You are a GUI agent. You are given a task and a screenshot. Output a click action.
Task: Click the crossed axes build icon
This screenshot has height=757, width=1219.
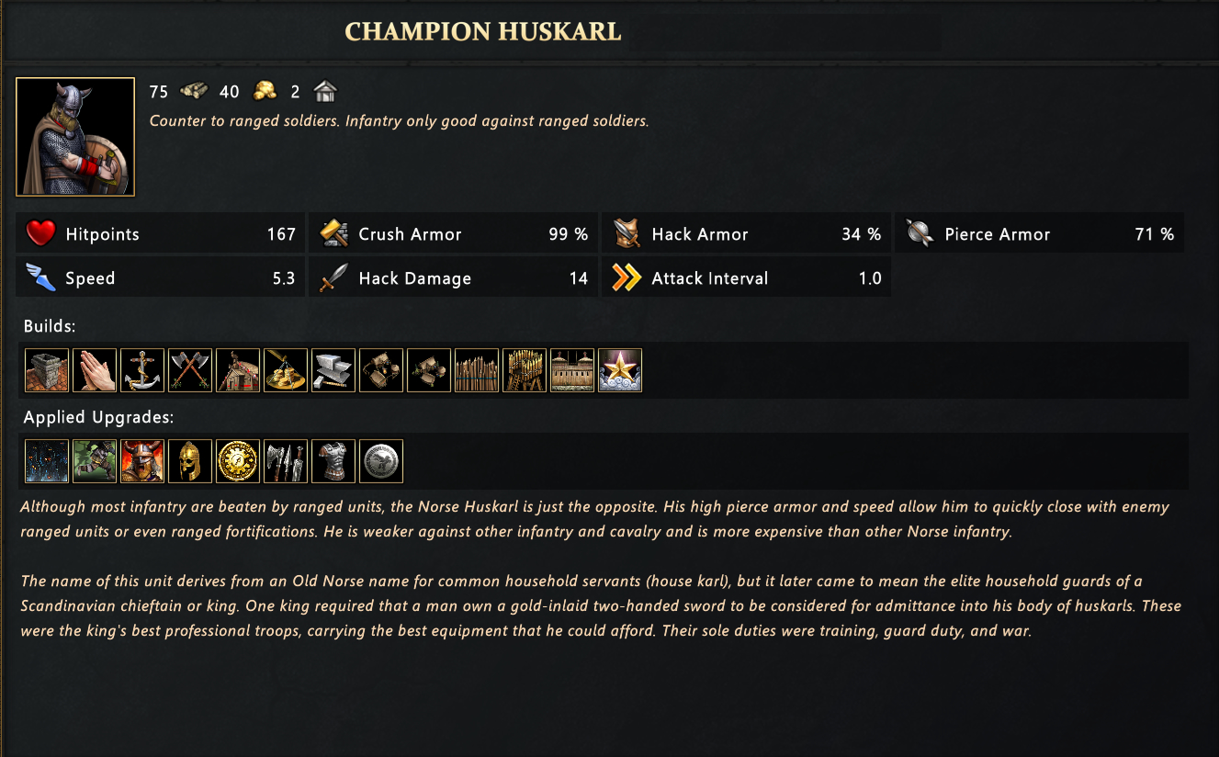[x=190, y=370]
